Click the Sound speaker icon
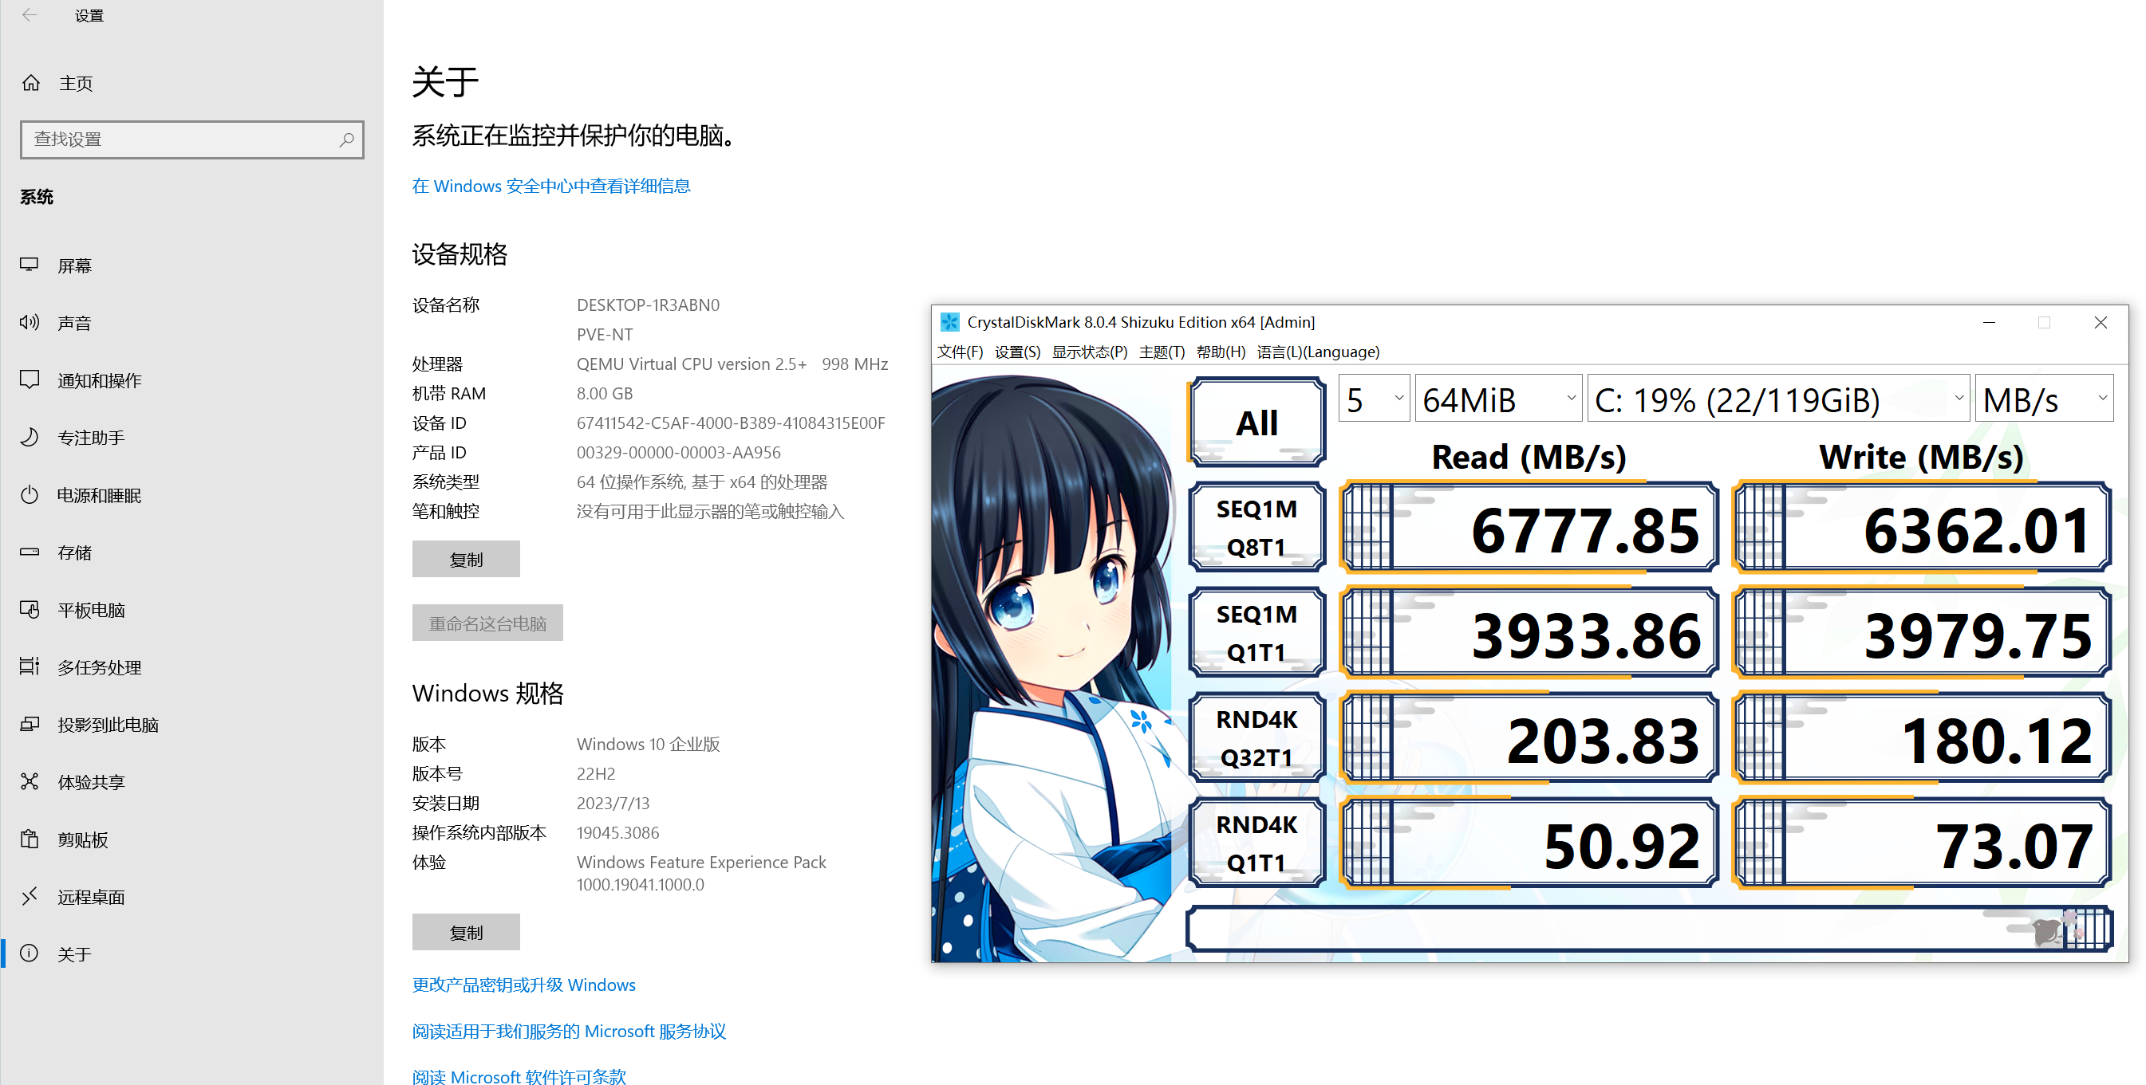Screen dimensions: 2146x1085 pyautogui.click(x=30, y=322)
